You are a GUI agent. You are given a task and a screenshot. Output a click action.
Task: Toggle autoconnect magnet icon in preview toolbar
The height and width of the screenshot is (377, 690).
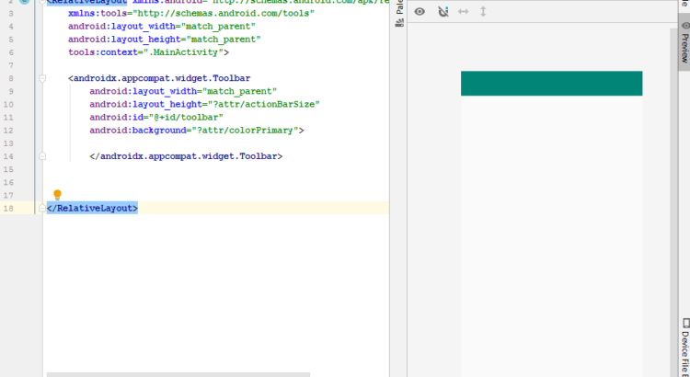(x=443, y=11)
